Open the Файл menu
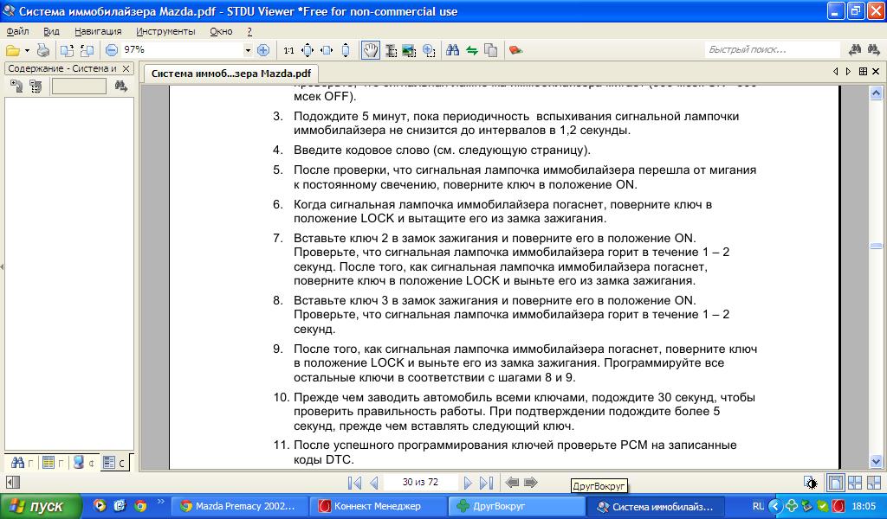This screenshot has width=887, height=519. click(x=17, y=32)
